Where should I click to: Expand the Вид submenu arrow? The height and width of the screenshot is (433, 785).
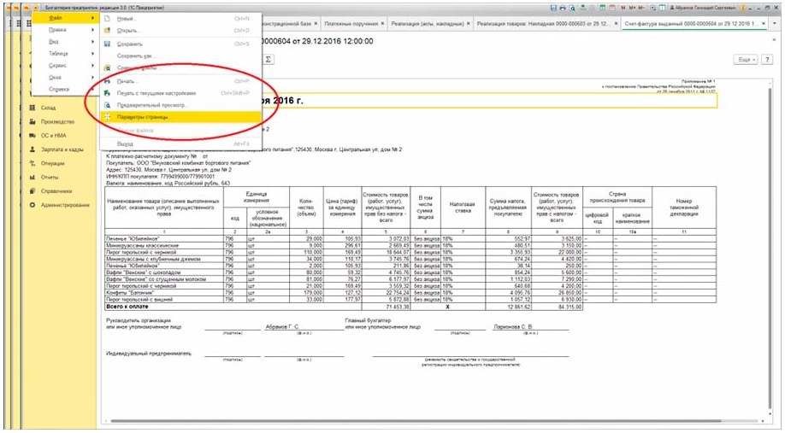(92, 42)
